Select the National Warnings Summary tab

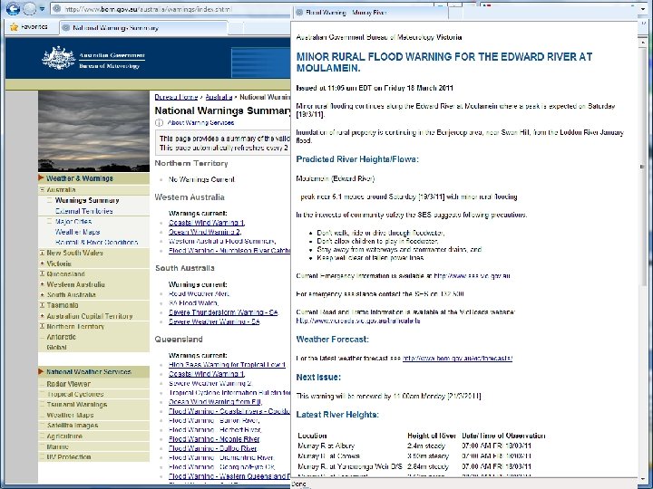point(143,28)
